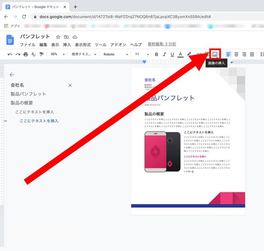Viewport: 264px width, 251px height.
Task: Star the パンフレット document
Action: pyautogui.click(x=58, y=37)
